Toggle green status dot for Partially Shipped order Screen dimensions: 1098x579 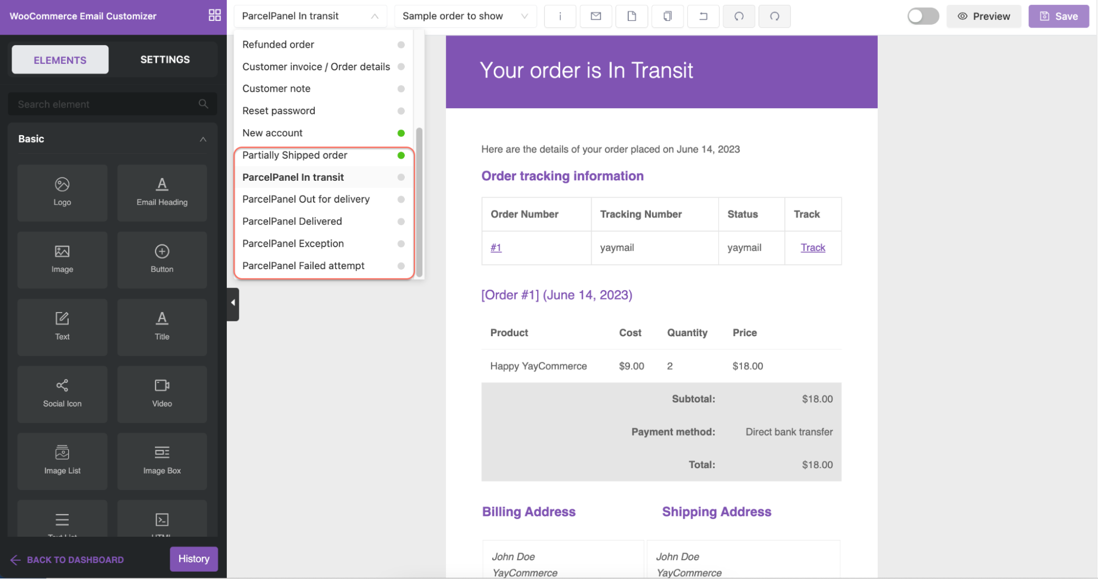401,155
